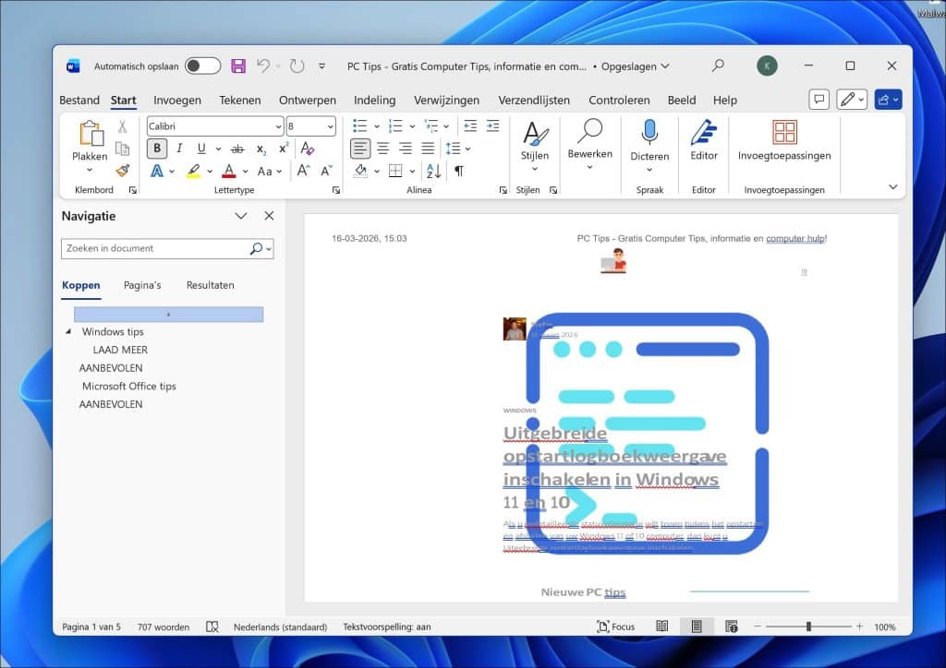This screenshot has width=946, height=668.
Task: Switch to the Invoegen ribbon tab
Action: (x=177, y=100)
